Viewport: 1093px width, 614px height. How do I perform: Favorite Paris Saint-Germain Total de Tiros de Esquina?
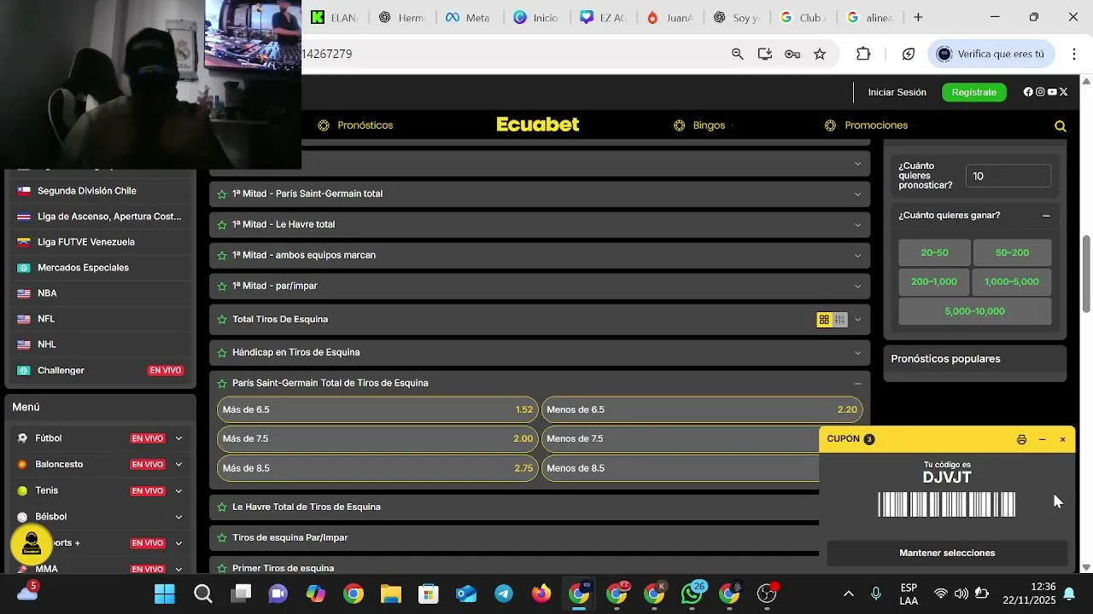222,384
